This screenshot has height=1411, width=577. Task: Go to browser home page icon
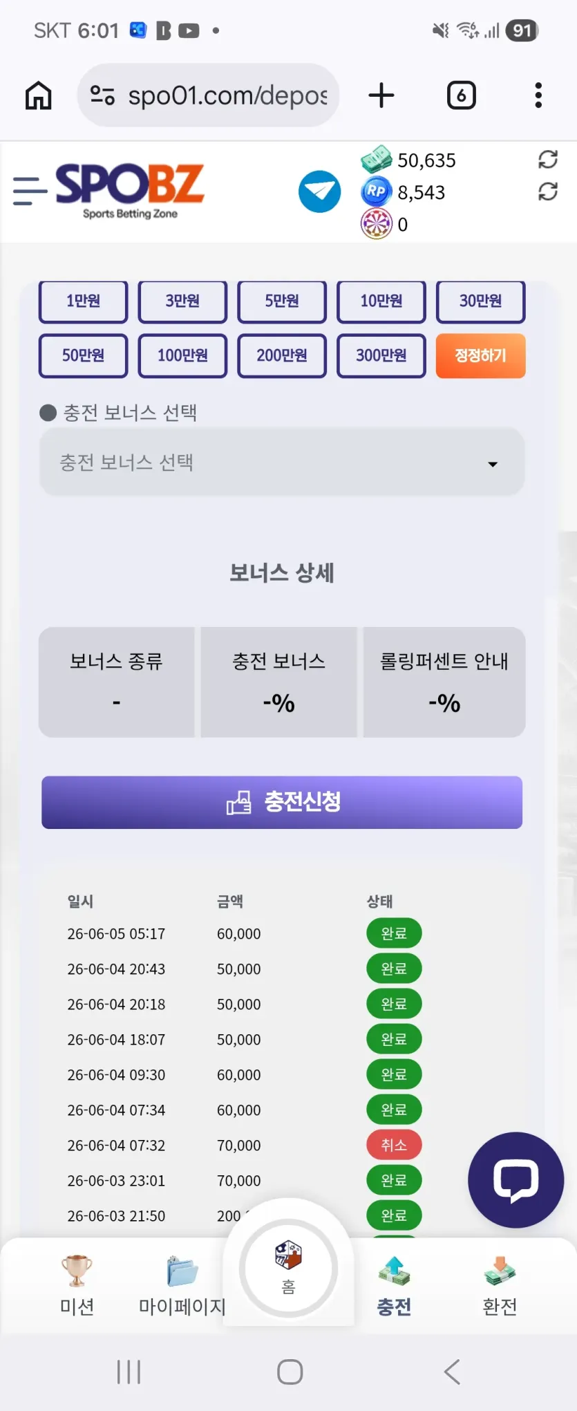point(39,95)
